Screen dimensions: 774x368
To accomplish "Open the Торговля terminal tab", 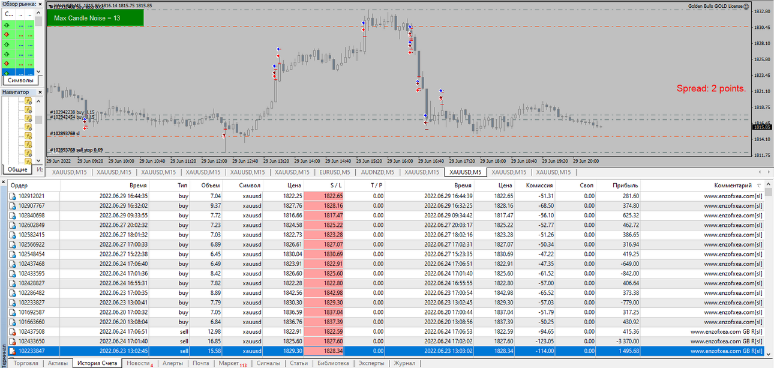I will pos(26,363).
